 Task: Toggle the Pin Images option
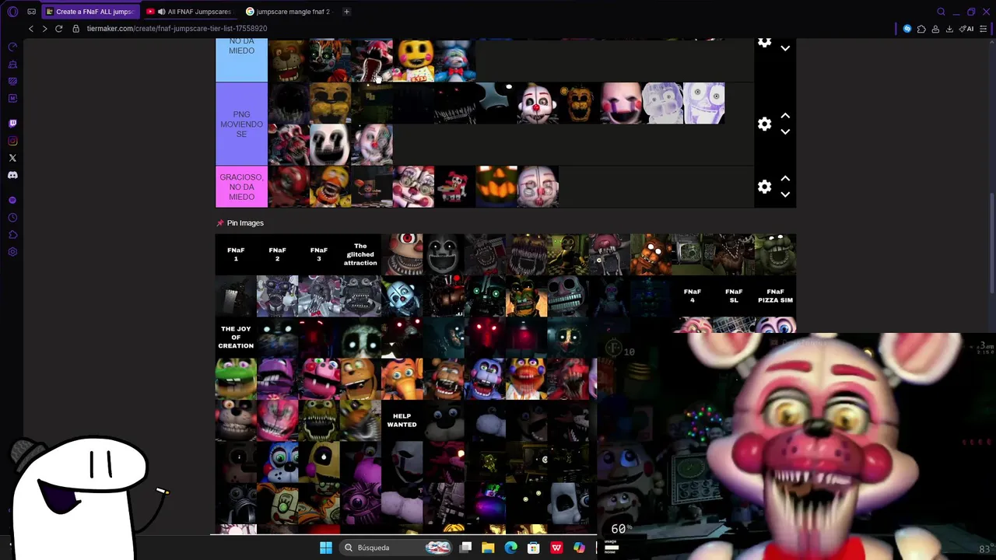click(240, 223)
